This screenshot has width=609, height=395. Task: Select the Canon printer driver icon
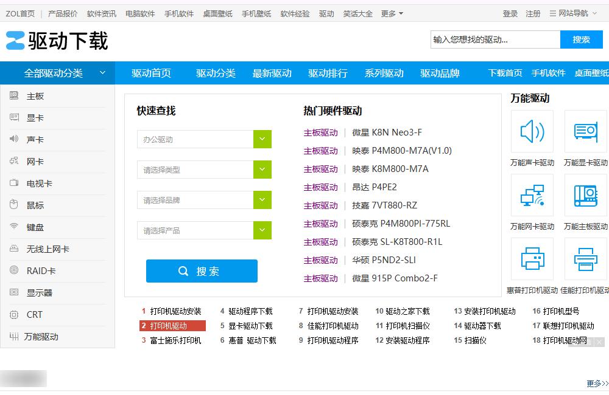point(585,259)
